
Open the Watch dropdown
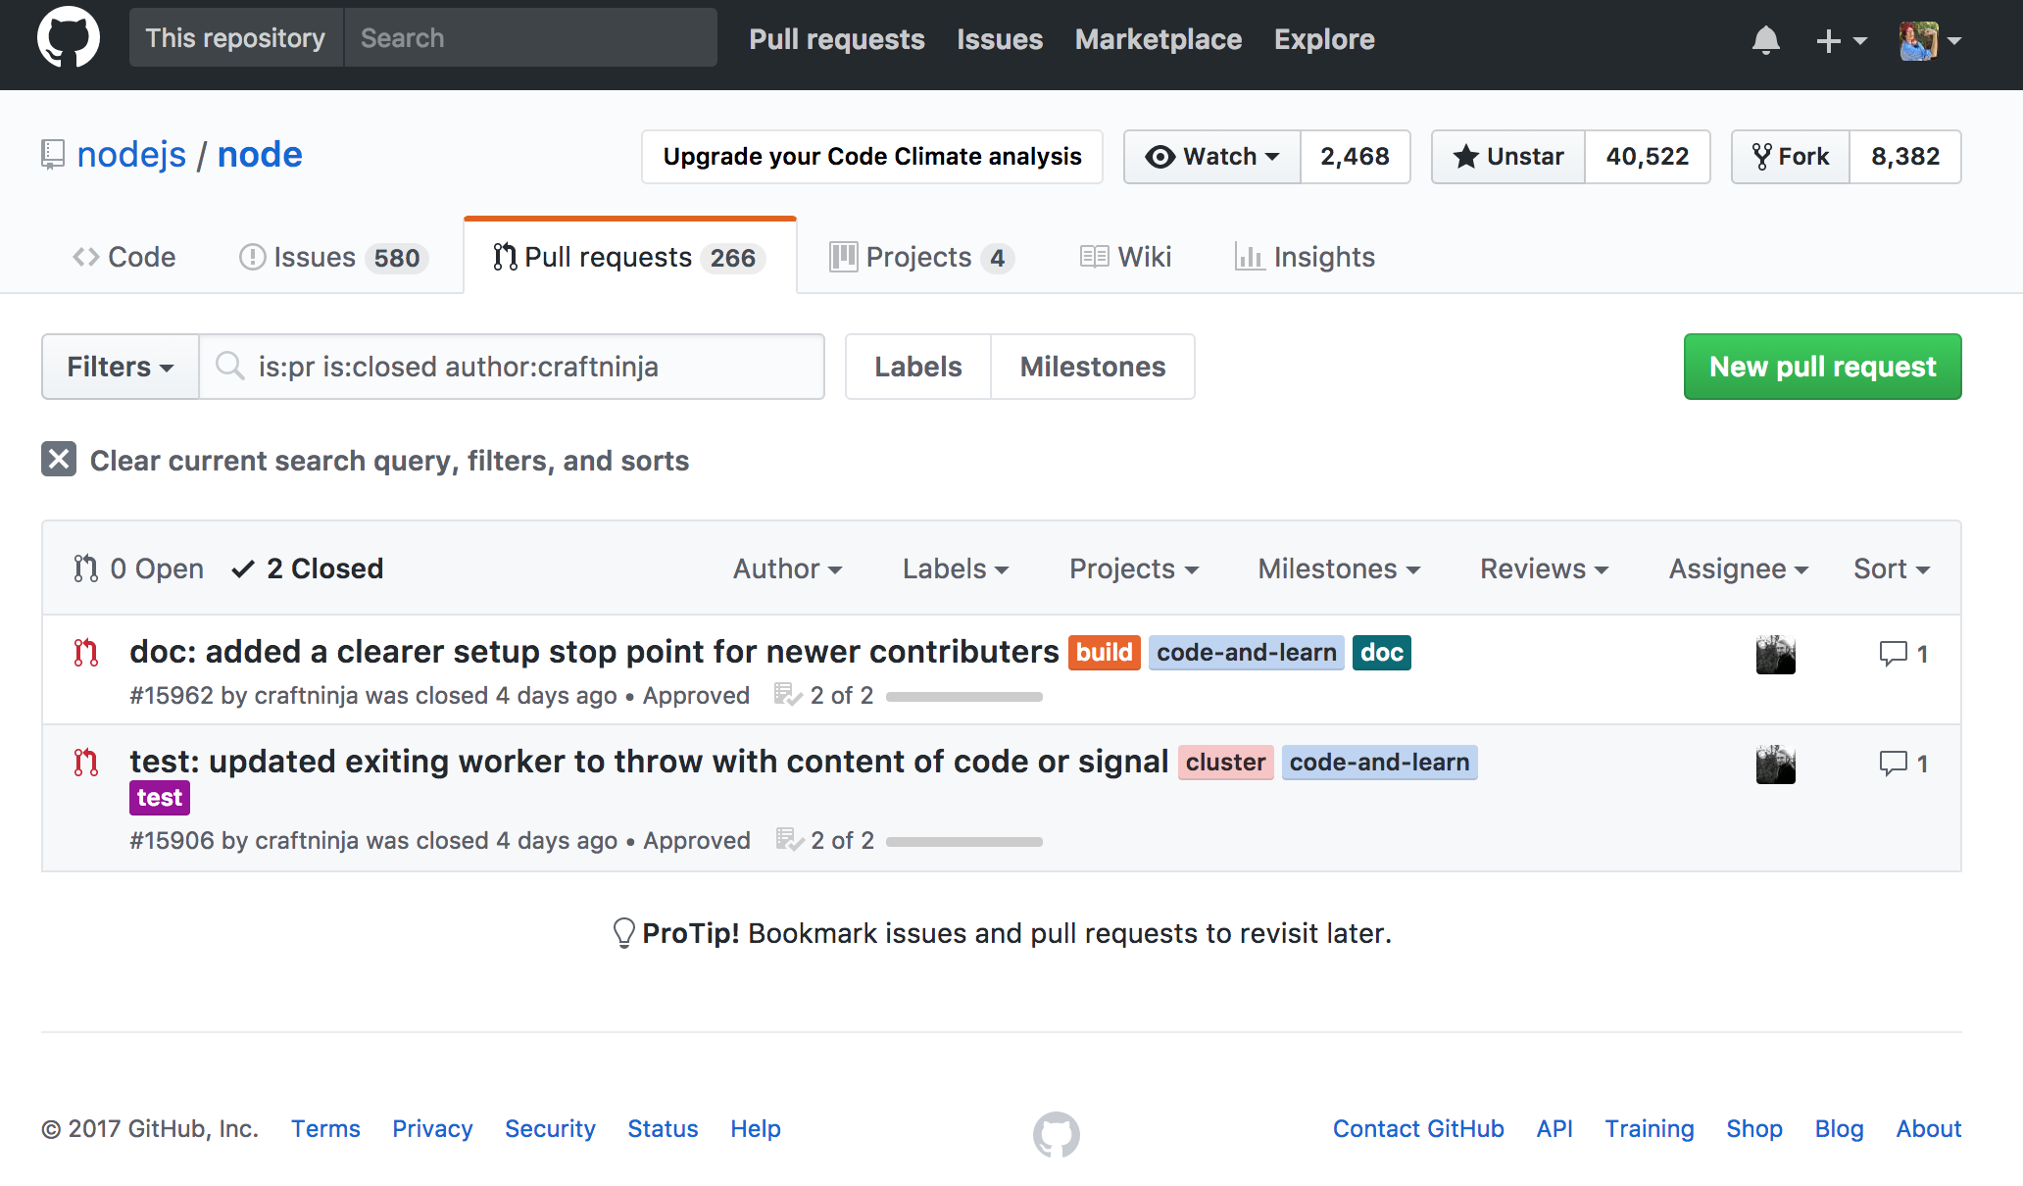[x=1212, y=156]
